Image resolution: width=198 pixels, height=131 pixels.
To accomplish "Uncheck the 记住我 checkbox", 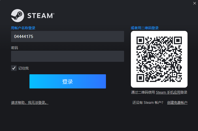I will point(14,68).
